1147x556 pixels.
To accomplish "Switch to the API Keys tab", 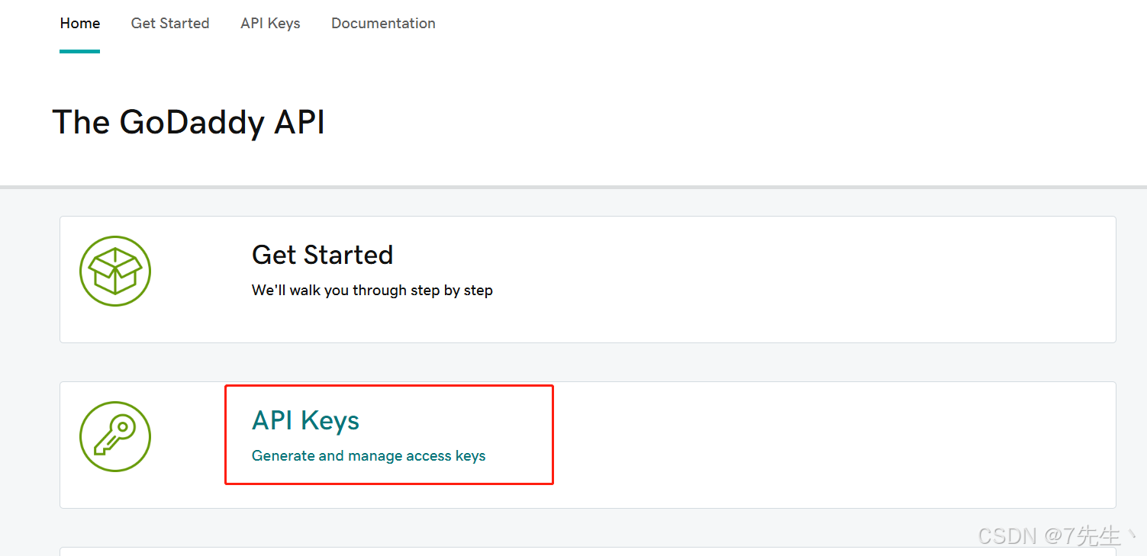I will point(270,23).
